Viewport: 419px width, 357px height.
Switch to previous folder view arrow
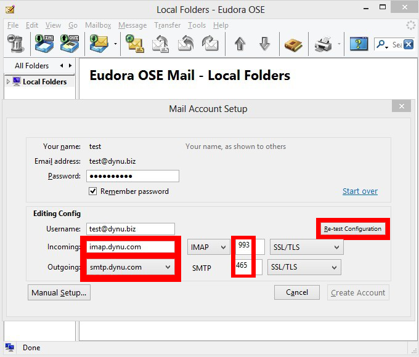point(62,65)
